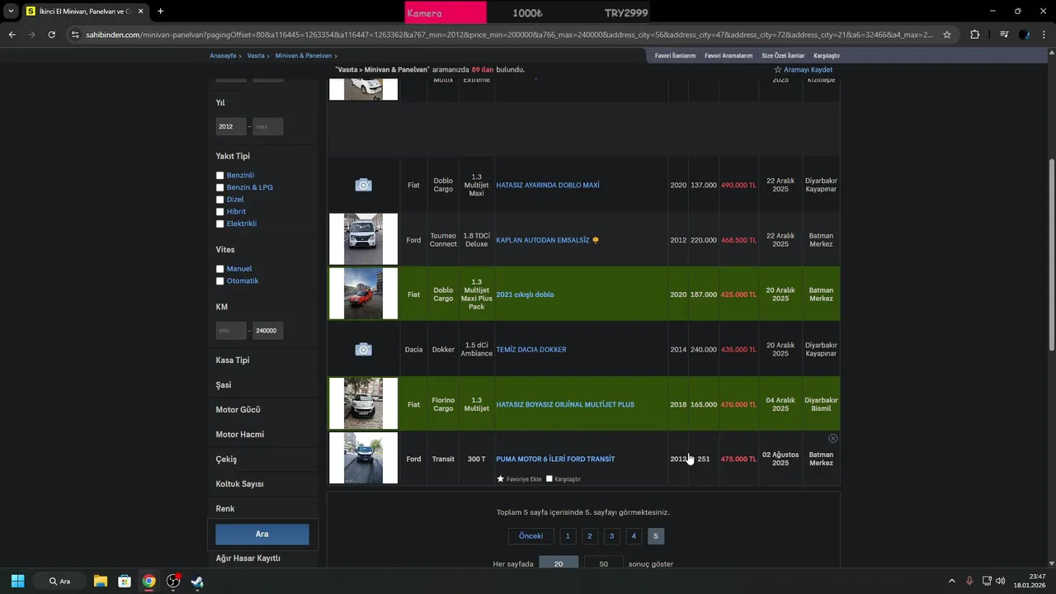
Task: Close the listing hover with the X icon
Action: 832,438
